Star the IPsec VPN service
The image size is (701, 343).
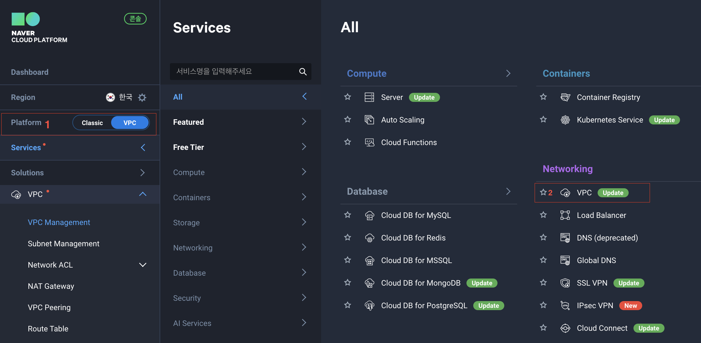coord(543,305)
